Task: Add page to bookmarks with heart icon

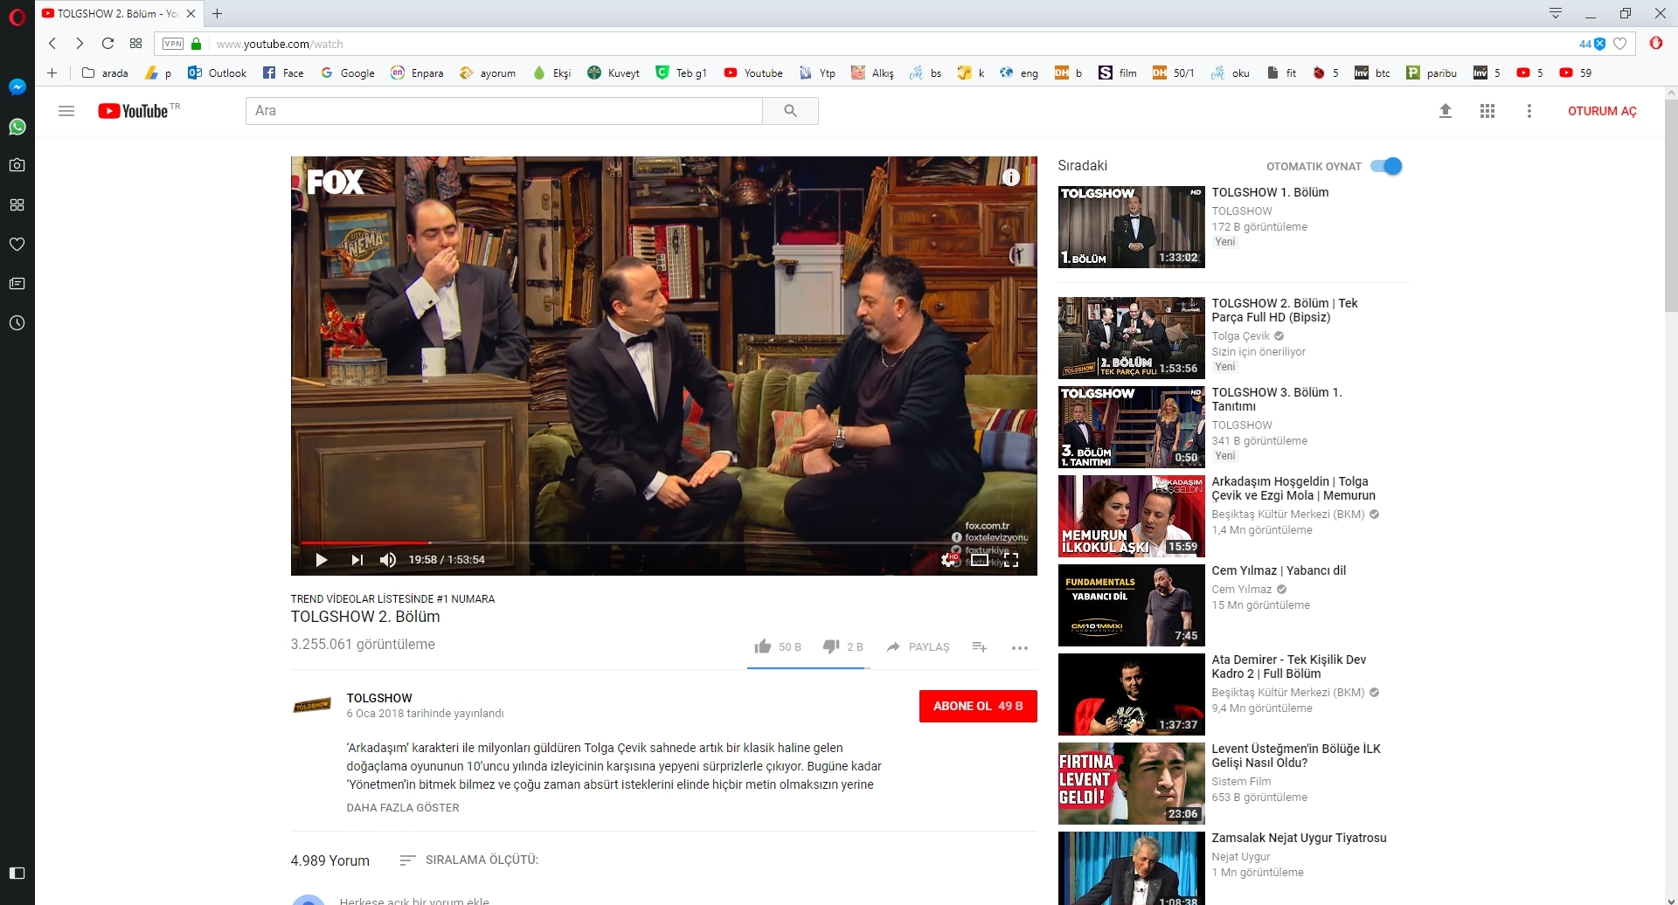Action: (1619, 44)
